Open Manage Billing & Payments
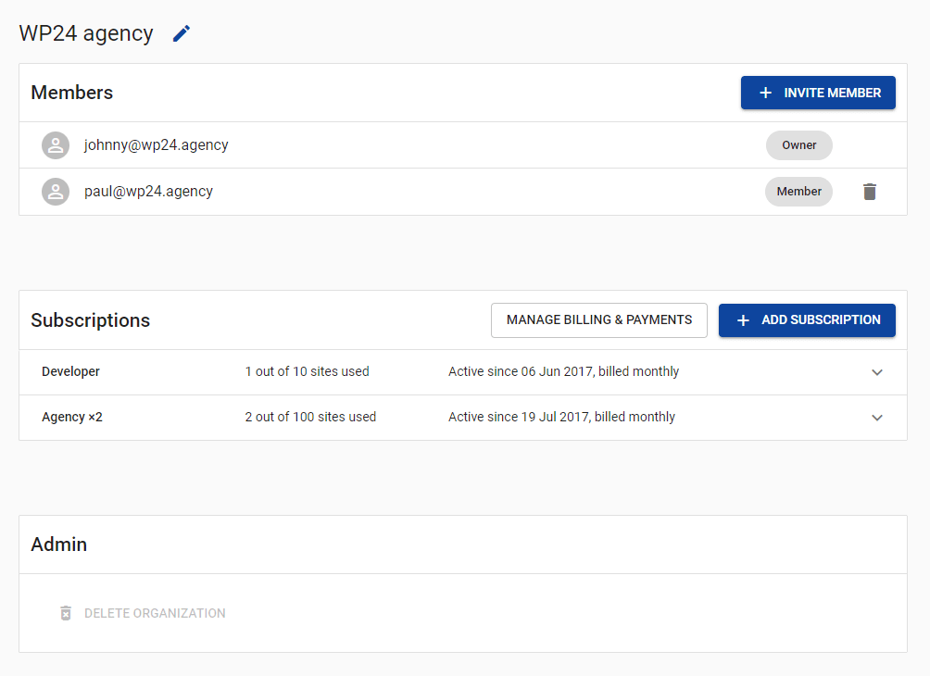 coord(599,320)
